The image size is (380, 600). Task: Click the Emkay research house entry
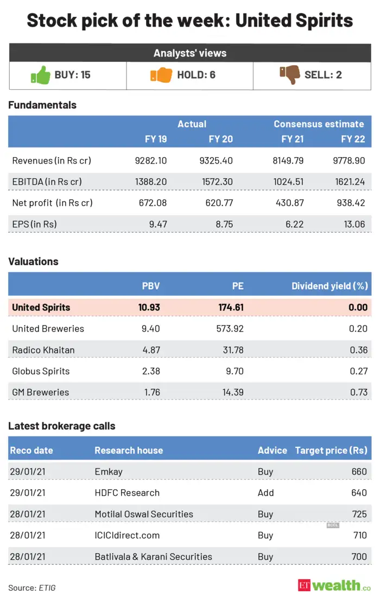click(109, 472)
